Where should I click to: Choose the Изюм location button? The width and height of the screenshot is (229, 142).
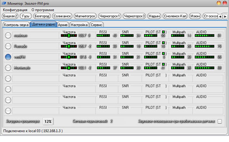coord(195,16)
